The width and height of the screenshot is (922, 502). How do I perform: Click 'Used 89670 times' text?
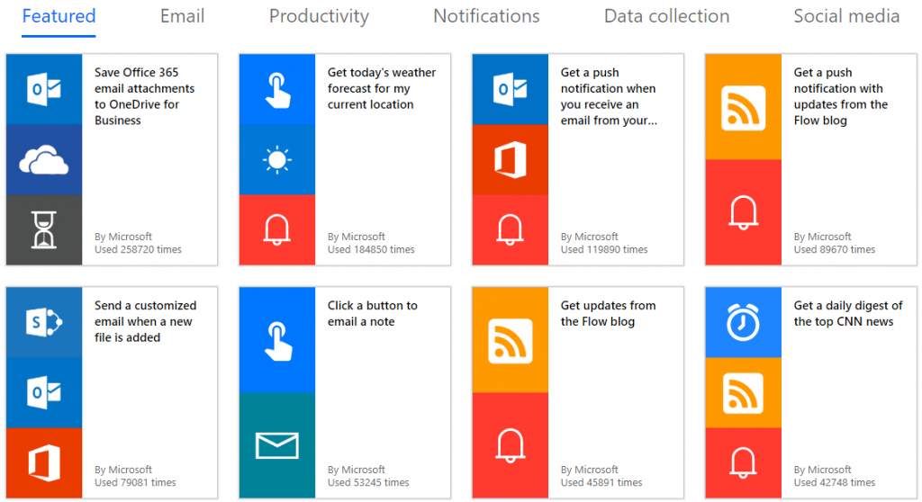835,249
